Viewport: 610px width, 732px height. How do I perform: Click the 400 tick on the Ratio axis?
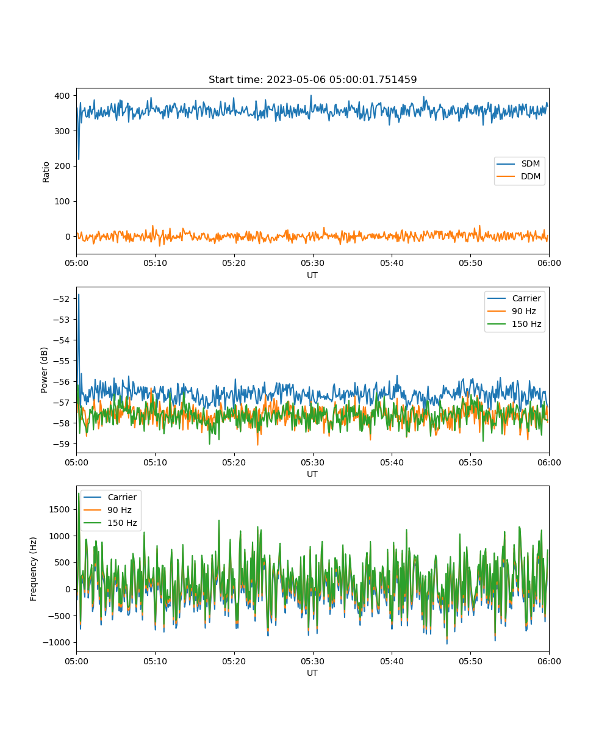(64, 96)
